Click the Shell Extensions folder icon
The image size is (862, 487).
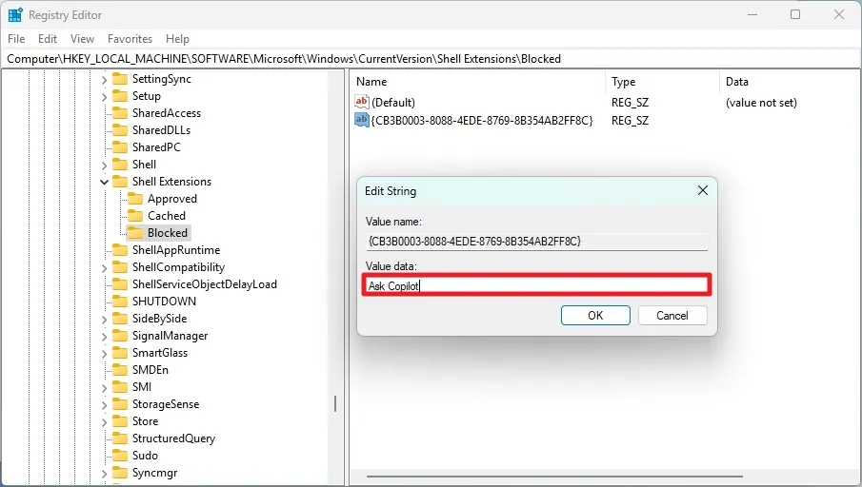point(120,182)
